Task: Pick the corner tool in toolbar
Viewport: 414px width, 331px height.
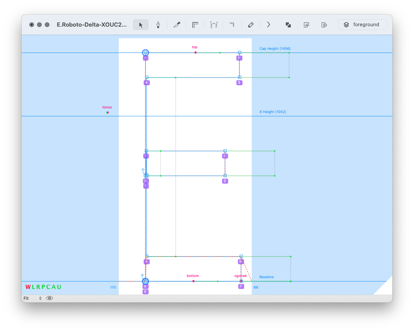Action: click(232, 25)
